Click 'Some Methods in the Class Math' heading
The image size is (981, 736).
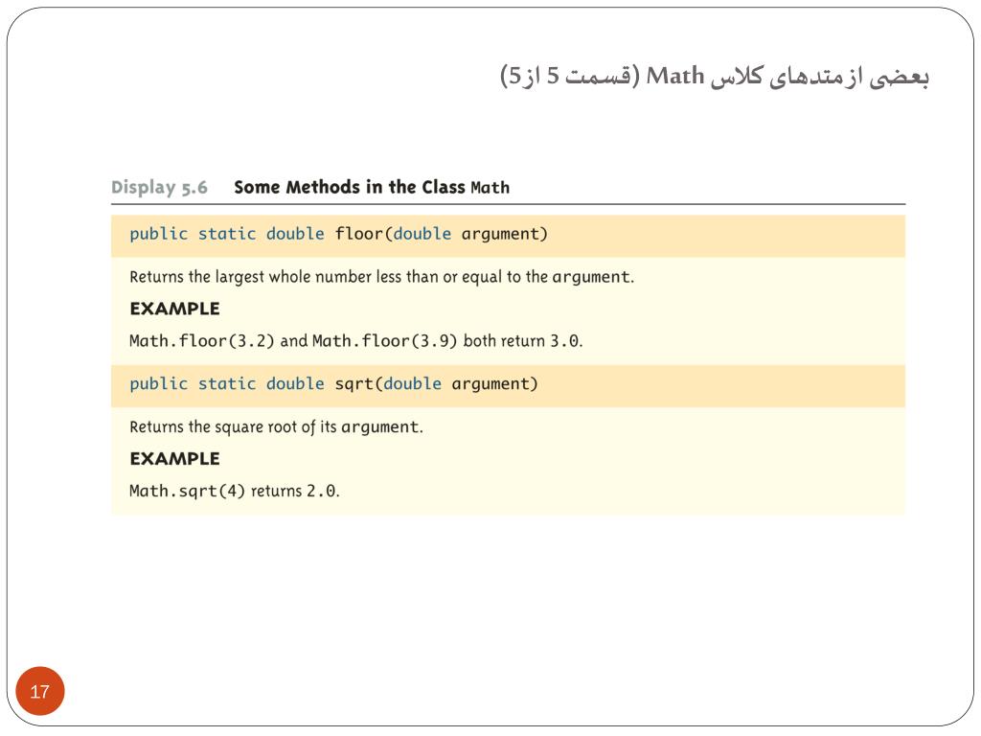click(372, 187)
